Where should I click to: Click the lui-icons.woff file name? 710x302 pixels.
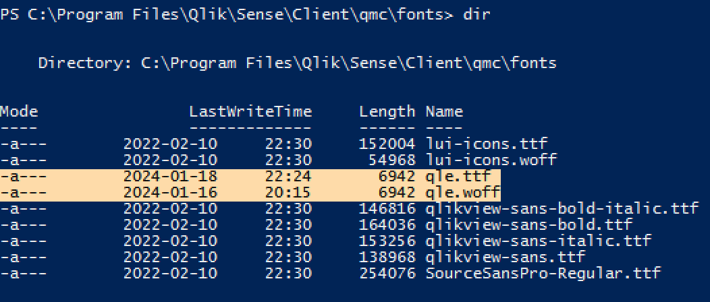click(491, 160)
